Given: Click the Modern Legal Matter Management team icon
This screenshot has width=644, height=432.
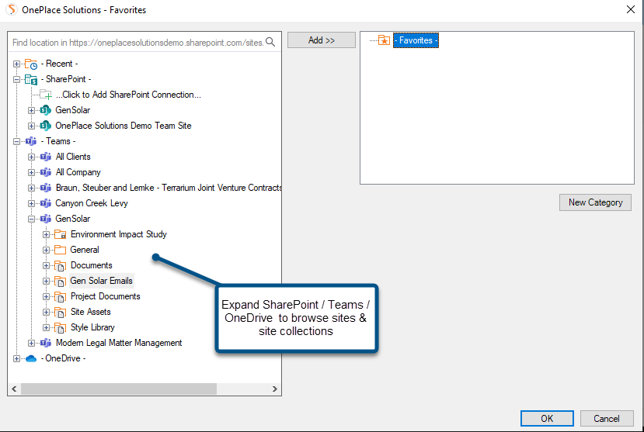Looking at the screenshot, I should click(x=46, y=343).
